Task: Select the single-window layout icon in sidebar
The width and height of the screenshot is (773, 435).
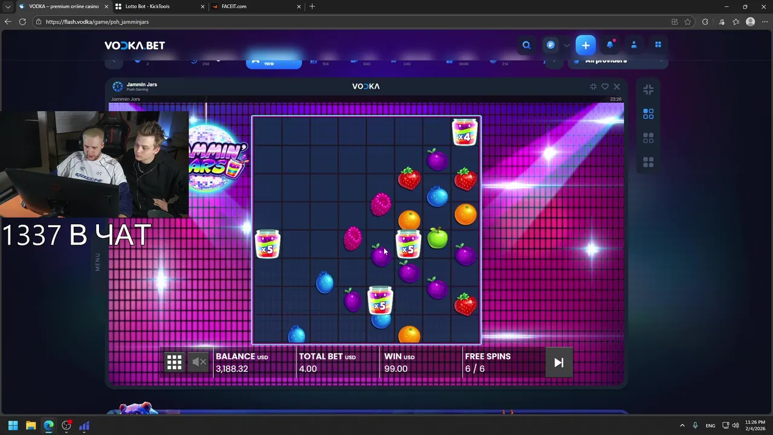Action: pyautogui.click(x=648, y=114)
